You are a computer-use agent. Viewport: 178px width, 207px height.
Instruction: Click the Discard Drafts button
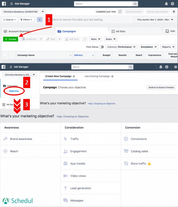[134, 11]
